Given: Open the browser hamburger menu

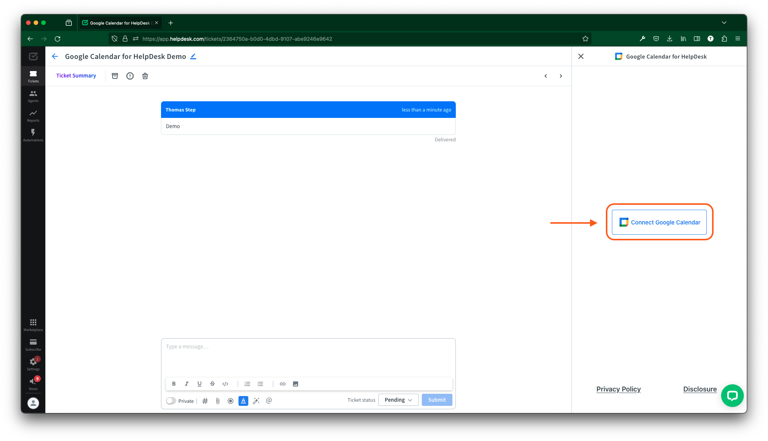Looking at the screenshot, I should click(x=738, y=39).
